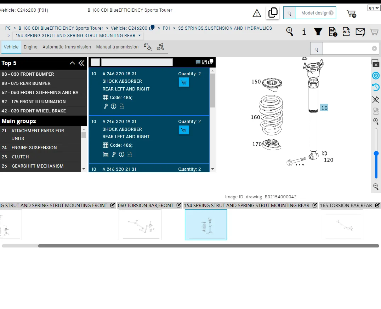This screenshot has height=309, width=381.
Task: Select main group 24 ENGINE SUSPENSION
Action: point(40,148)
